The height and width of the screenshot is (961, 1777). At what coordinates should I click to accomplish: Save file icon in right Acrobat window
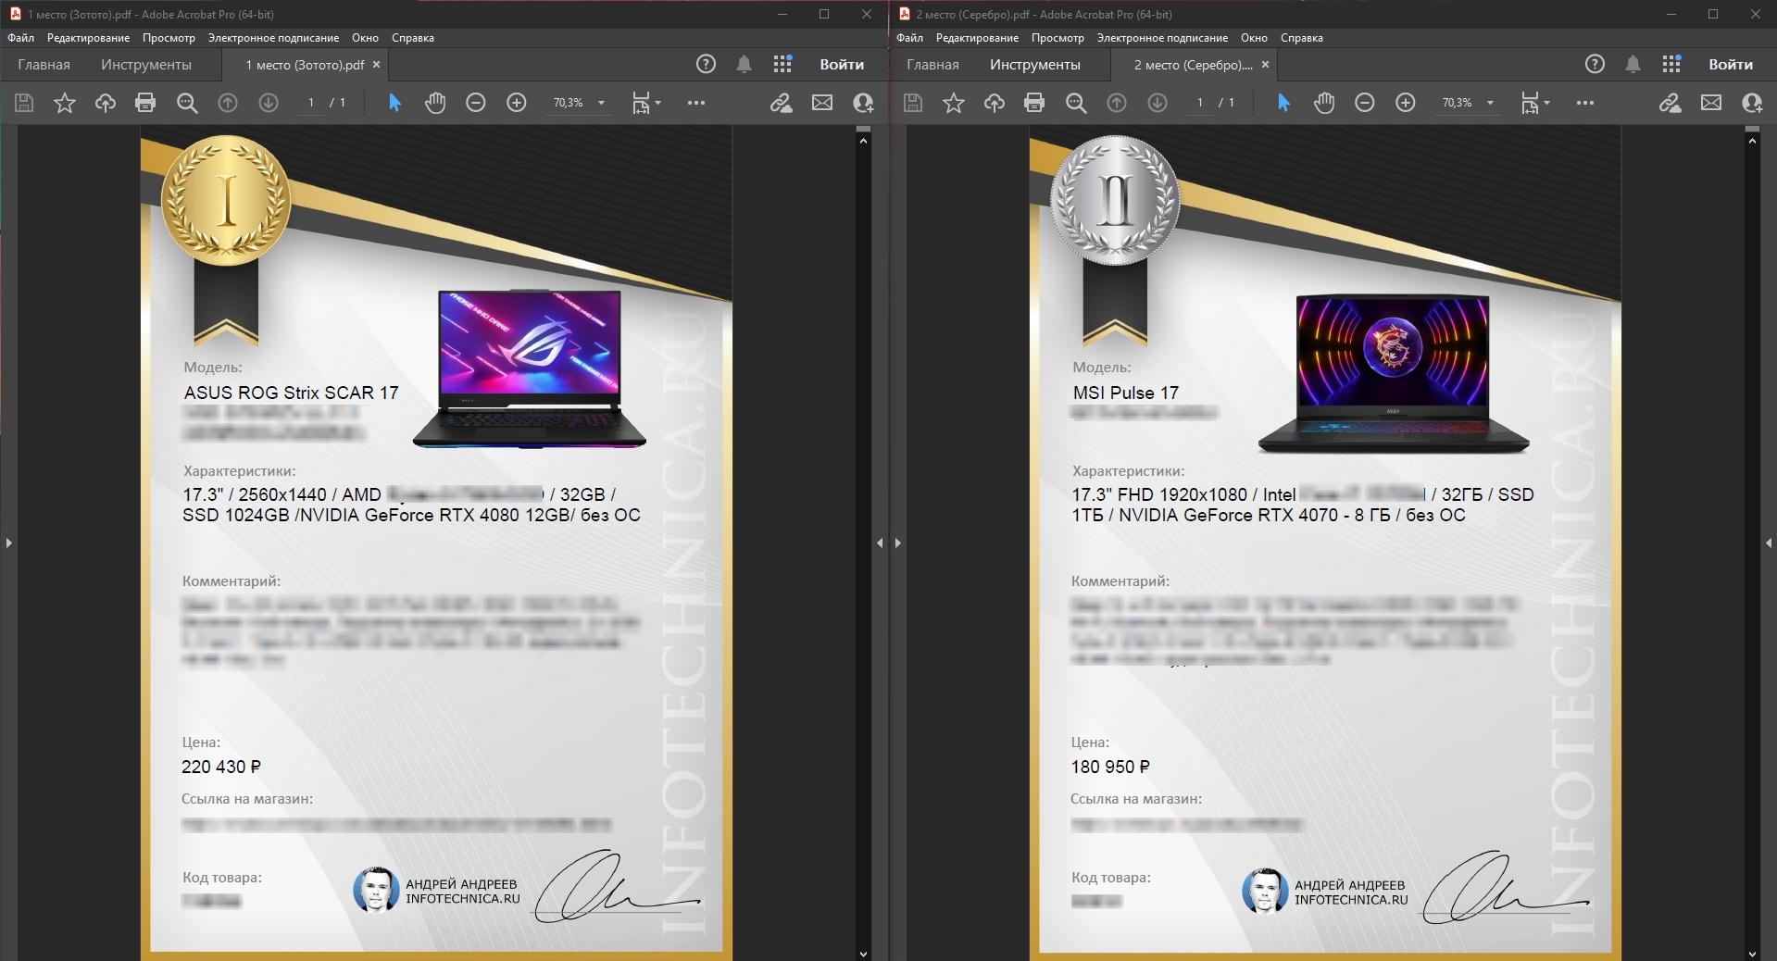(x=913, y=103)
